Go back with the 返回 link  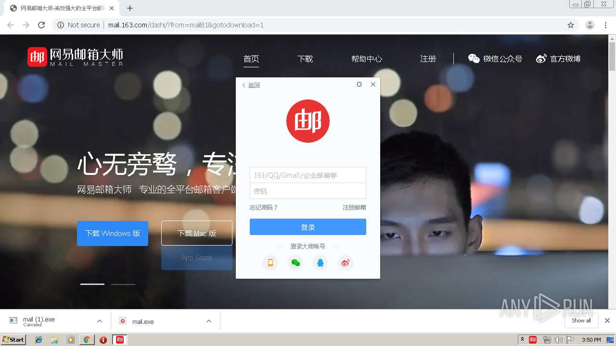pyautogui.click(x=251, y=85)
